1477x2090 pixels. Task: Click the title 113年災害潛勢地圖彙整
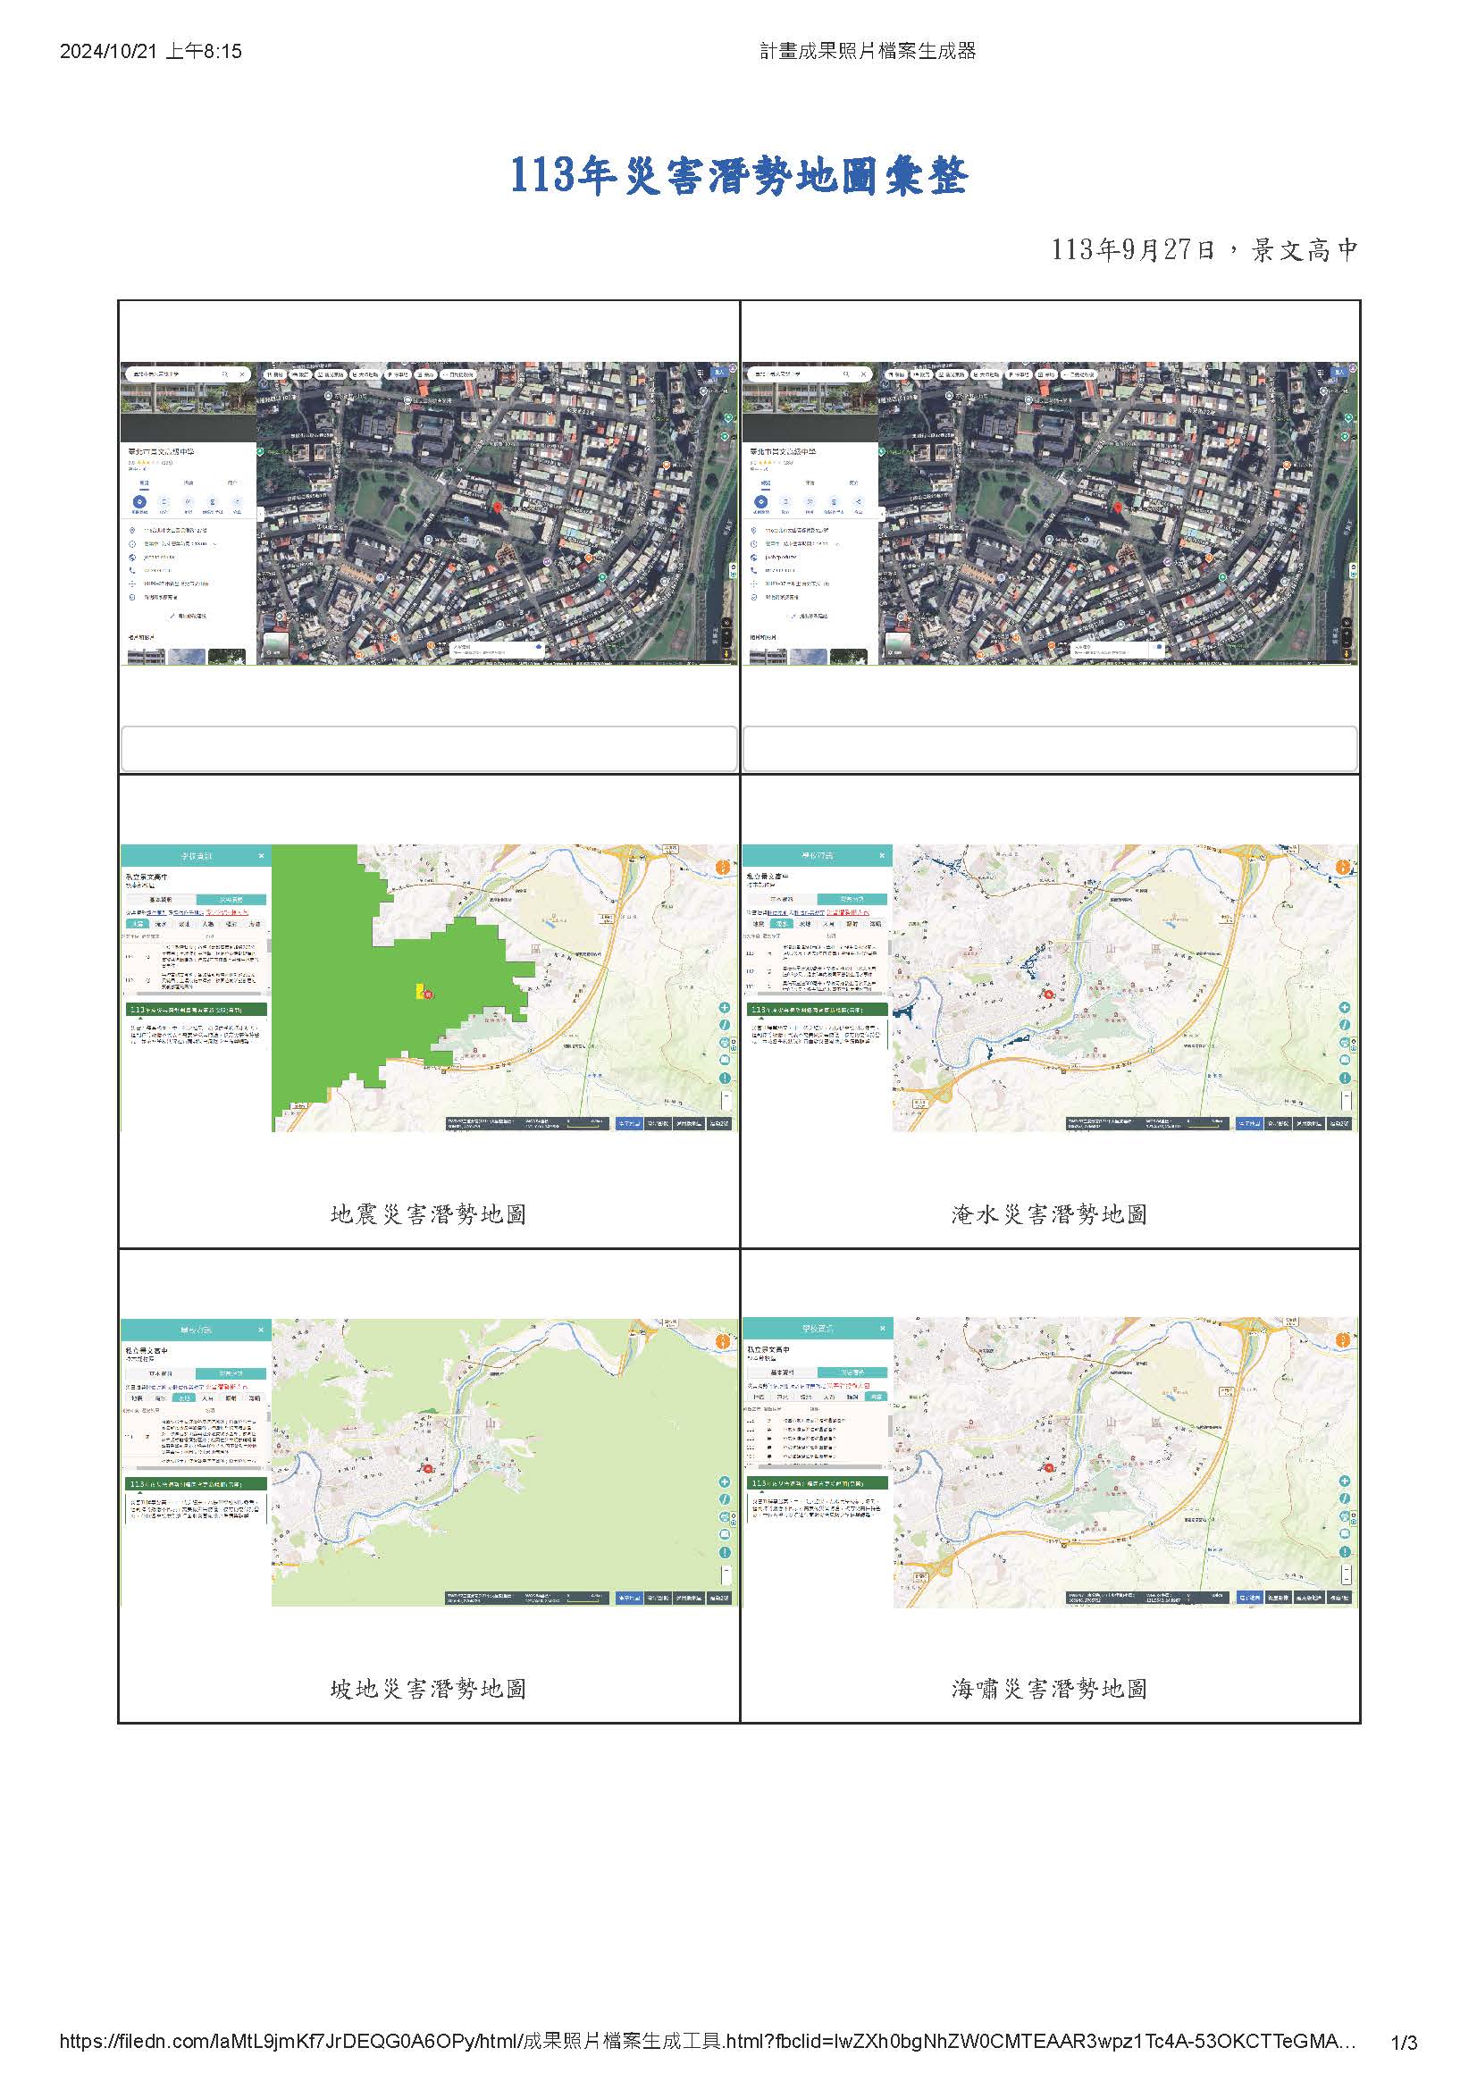(738, 175)
